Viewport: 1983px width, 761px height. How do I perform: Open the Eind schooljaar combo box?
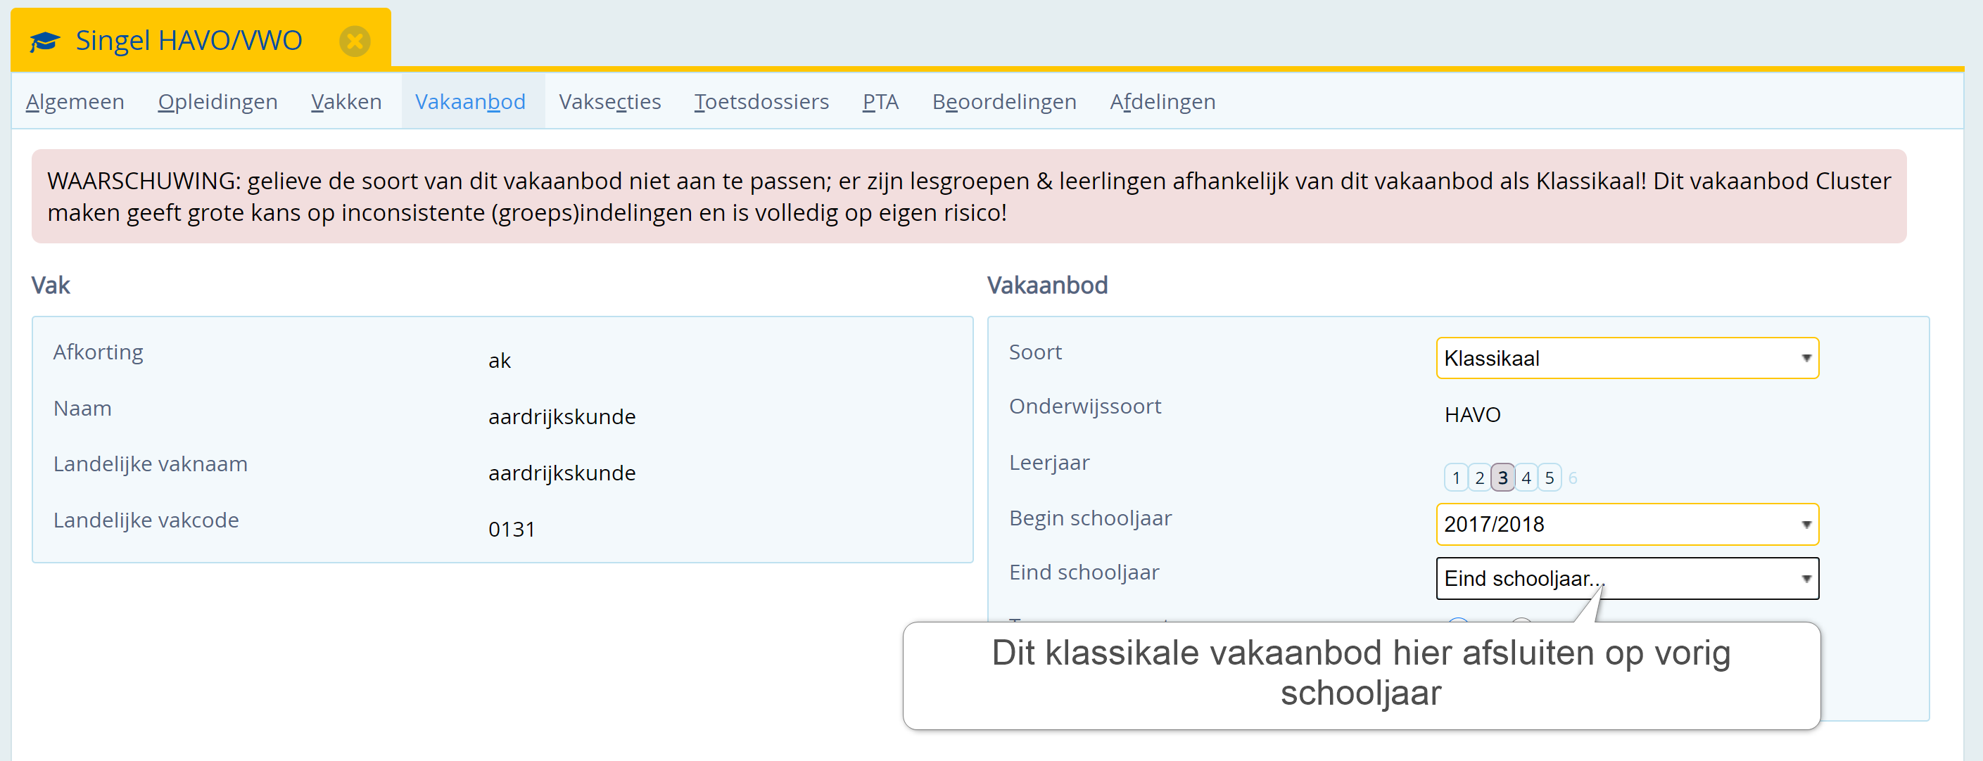[x=1628, y=579]
